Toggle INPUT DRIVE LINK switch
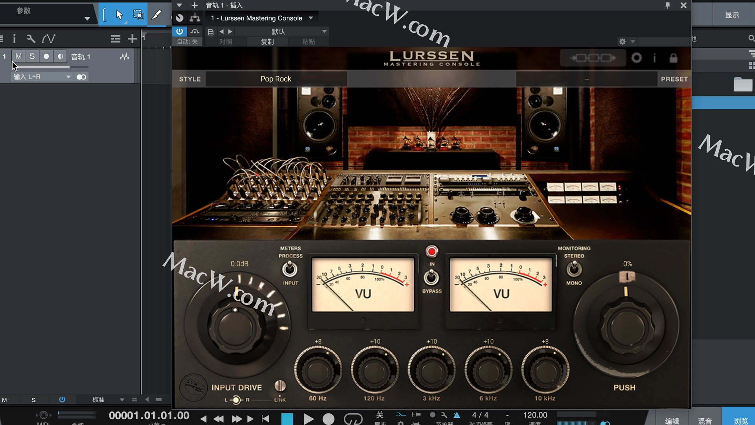This screenshot has height=425, width=755. 280,386
